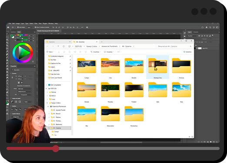Viewport: 227px width, 163px height.
Task: Click the hue slider in Color panel
Action: [22, 35]
